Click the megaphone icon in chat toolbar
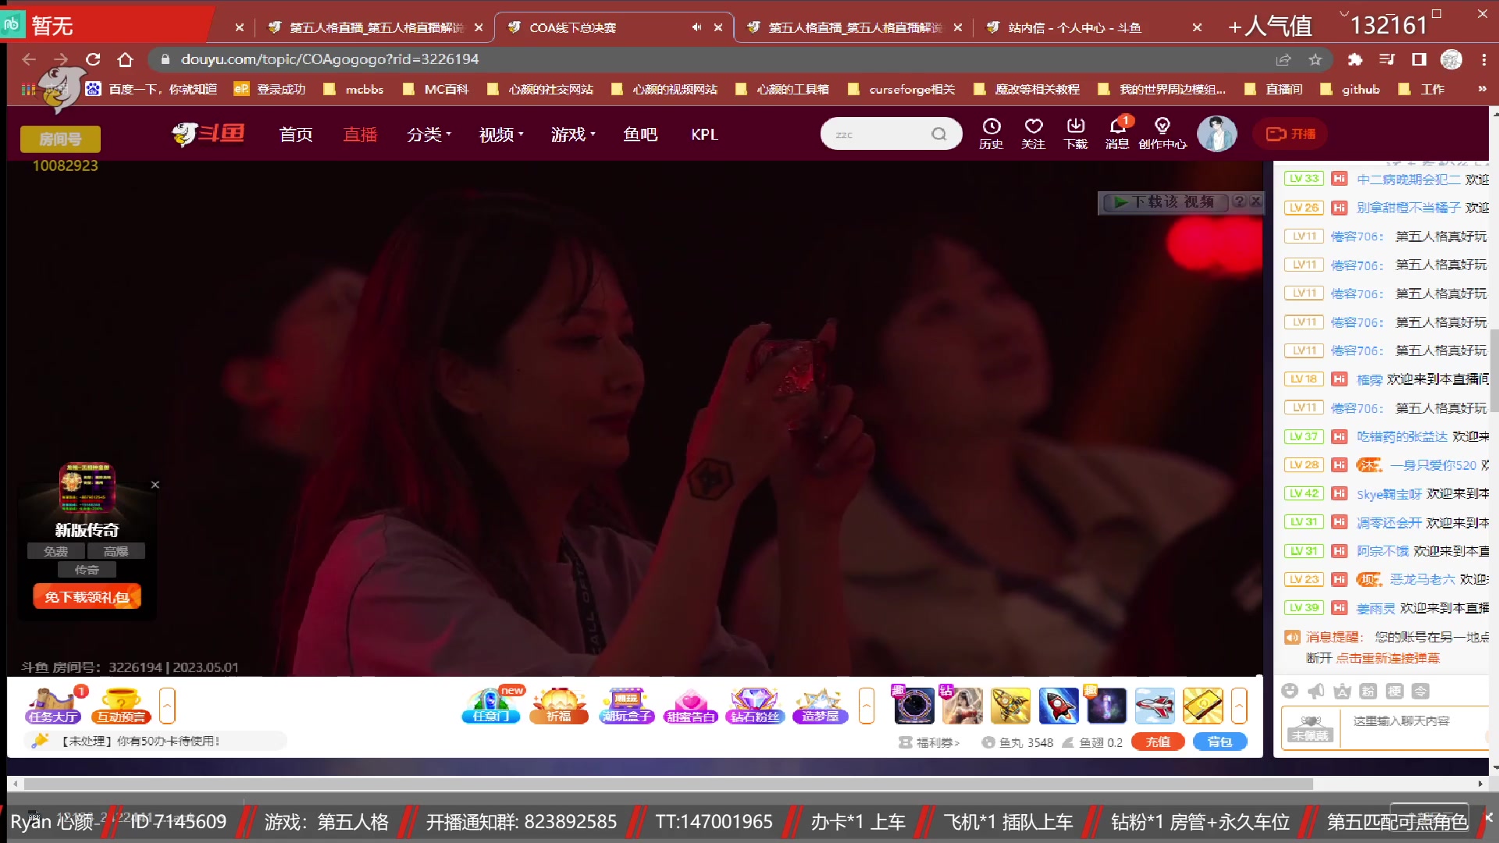 (1316, 691)
